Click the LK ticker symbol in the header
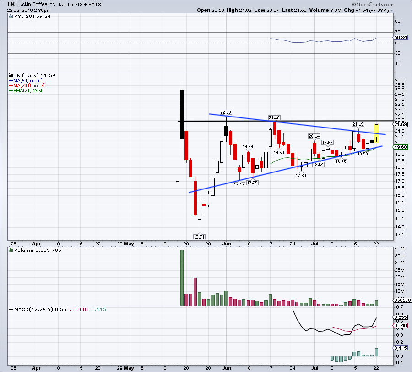The width and height of the screenshot is (412, 372). click(11, 4)
